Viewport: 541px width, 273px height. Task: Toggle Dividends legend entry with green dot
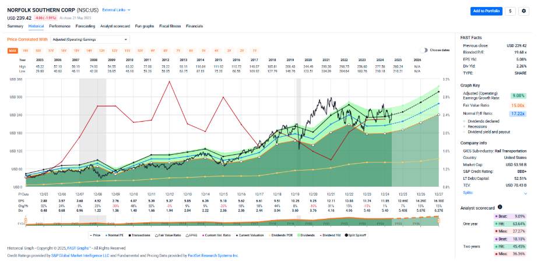[x=306, y=235]
